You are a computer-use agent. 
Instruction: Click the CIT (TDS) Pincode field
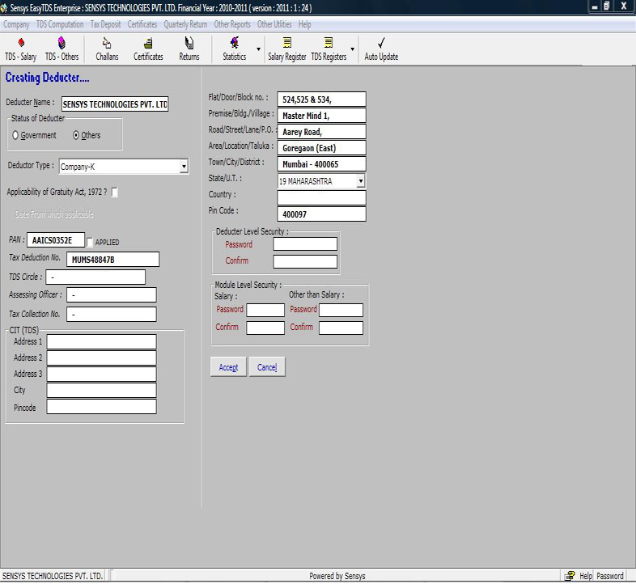pos(101,407)
